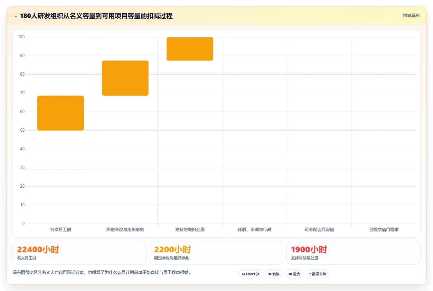Image resolution: width=433 pixels, height=291 pixels.
Task: Select the 支持与缺陷处理 orange bar
Action: point(190,49)
